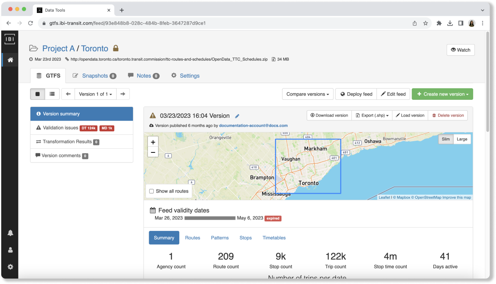The width and height of the screenshot is (496, 284).
Task: Open Toronto feed breadcrumb link
Action: pos(94,48)
